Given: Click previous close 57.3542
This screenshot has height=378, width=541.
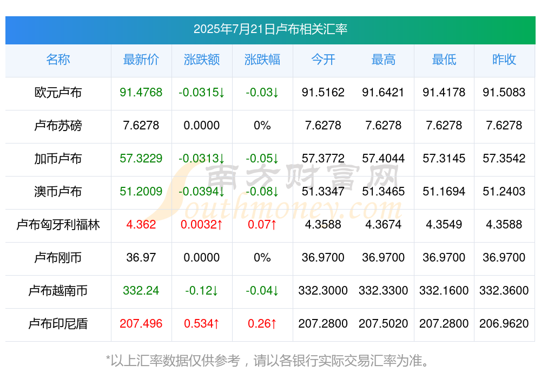Looking at the screenshot, I should 504,158.
